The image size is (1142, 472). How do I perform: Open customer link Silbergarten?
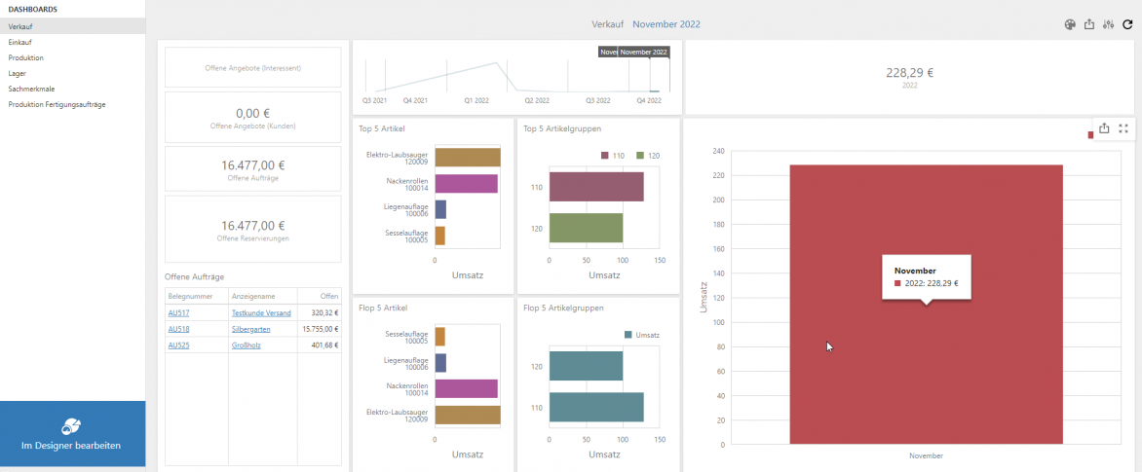coord(251,330)
